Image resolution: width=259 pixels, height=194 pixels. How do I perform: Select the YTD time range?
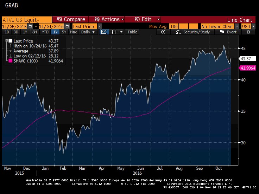45,32
